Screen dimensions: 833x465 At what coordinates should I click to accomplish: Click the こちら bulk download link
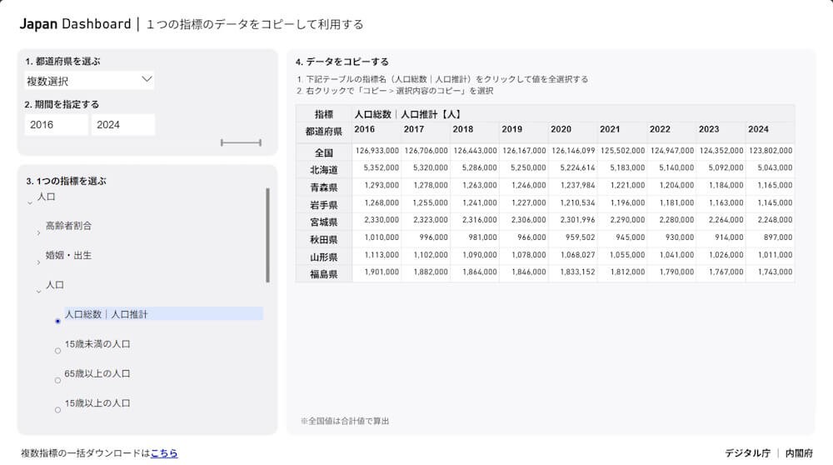(x=164, y=453)
